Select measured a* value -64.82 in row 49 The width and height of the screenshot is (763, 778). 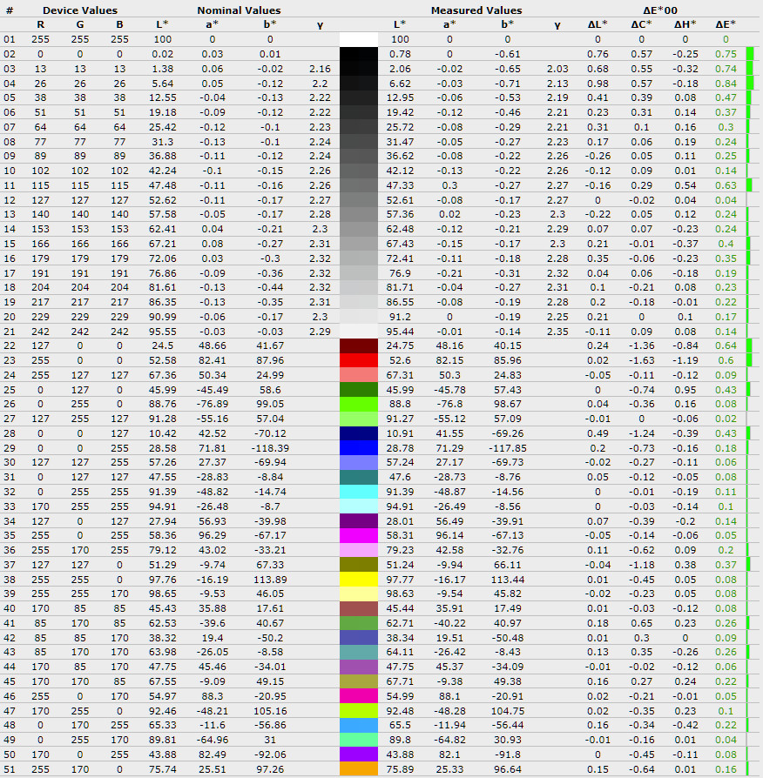pyautogui.click(x=449, y=740)
